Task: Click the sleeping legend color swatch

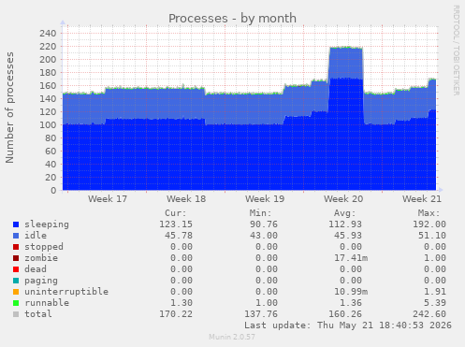Action: coord(16,224)
